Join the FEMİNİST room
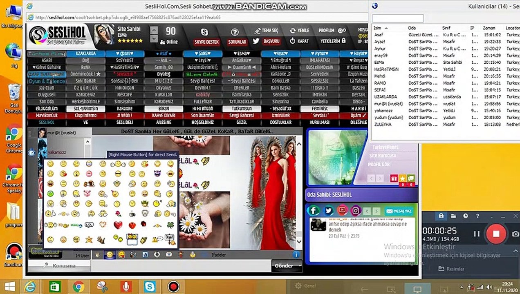Viewport: 520px width, 294px height. coord(319,109)
